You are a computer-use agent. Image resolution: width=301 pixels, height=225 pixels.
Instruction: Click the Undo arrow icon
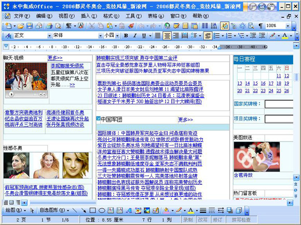pyautogui.click(x=142, y=25)
